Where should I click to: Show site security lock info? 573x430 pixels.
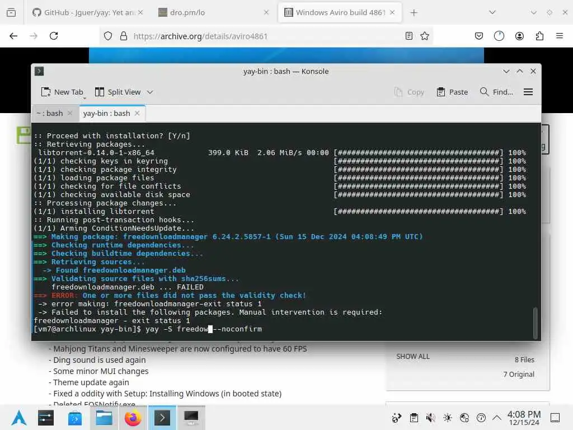tap(124, 36)
